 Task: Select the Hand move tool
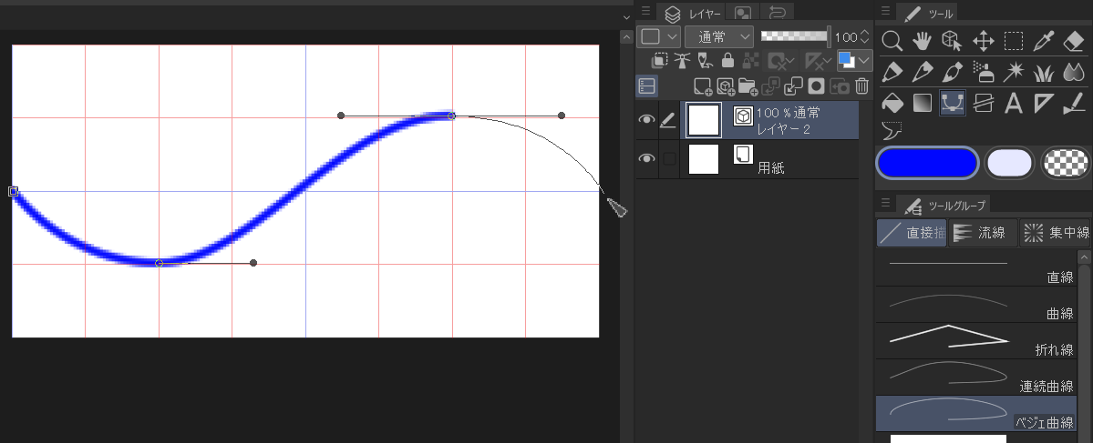923,41
